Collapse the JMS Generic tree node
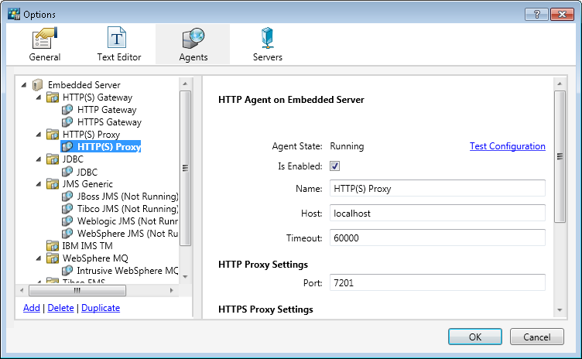 tap(38, 184)
